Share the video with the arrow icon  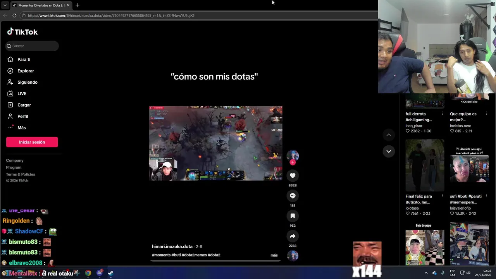tap(293, 236)
